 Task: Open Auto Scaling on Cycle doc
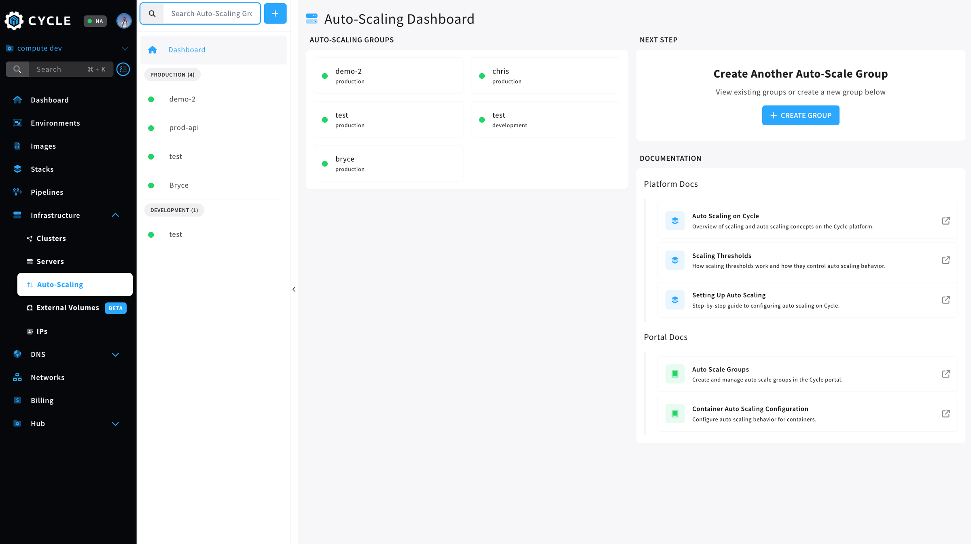tap(807, 221)
